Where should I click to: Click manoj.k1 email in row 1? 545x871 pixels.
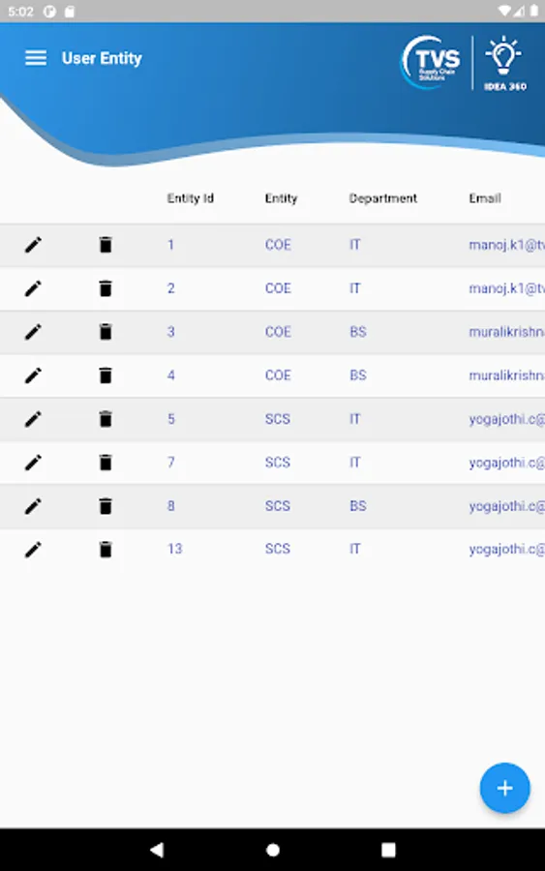point(506,245)
